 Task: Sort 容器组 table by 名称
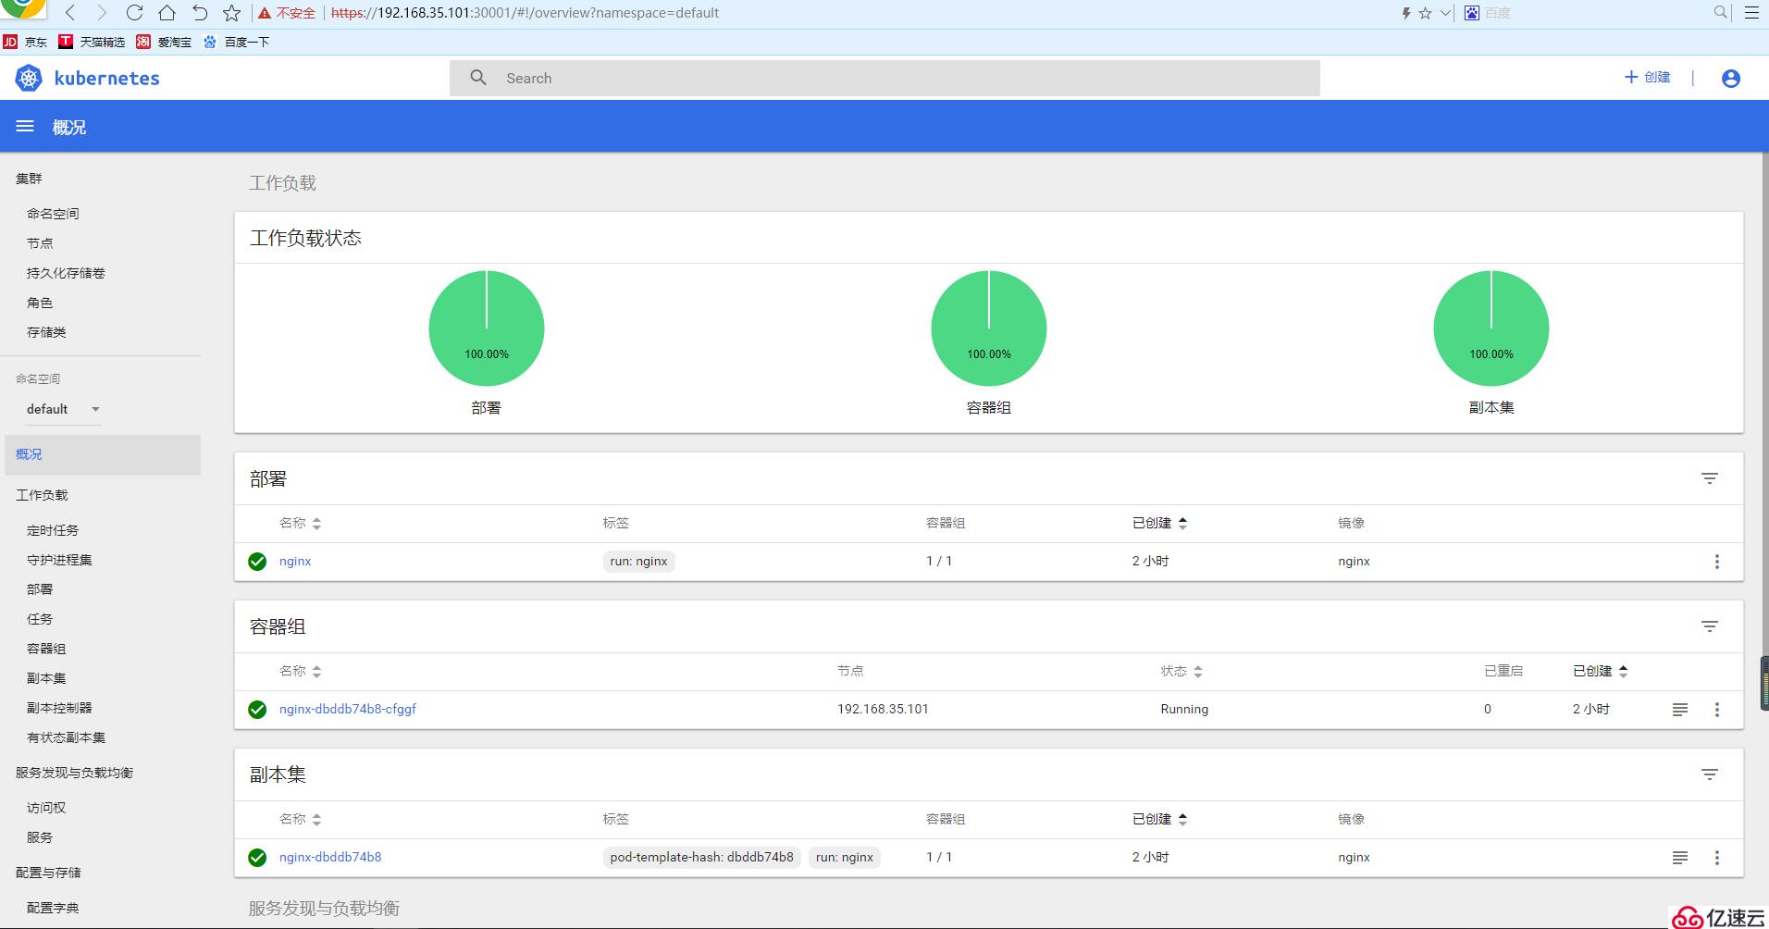coord(300,671)
